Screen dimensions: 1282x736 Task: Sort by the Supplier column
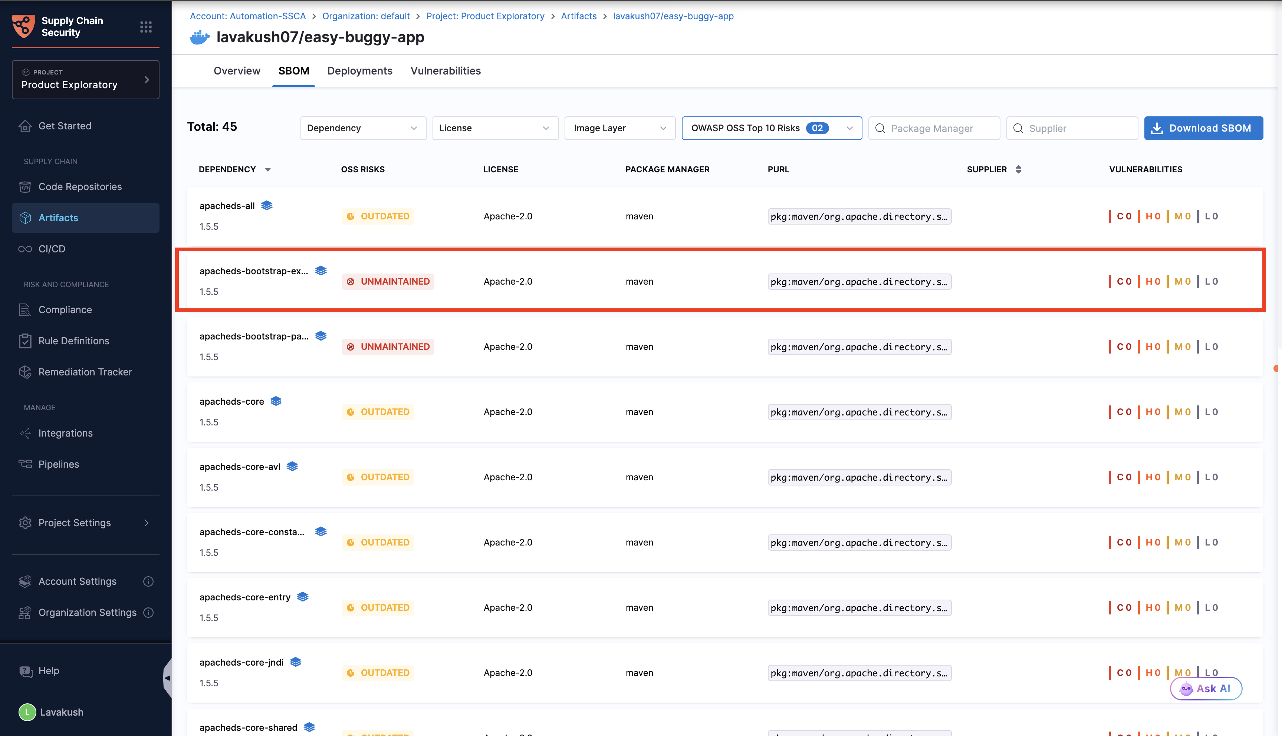point(1018,169)
